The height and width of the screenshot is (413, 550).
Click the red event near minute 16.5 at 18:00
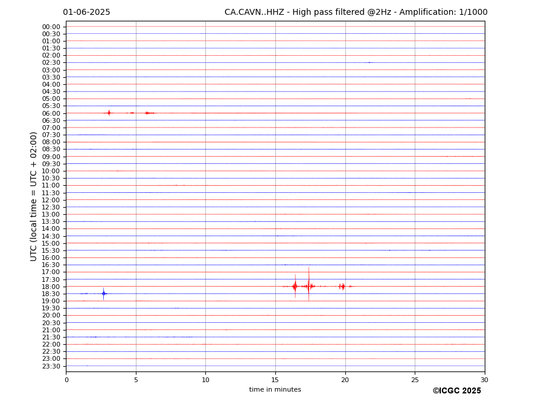coord(295,287)
